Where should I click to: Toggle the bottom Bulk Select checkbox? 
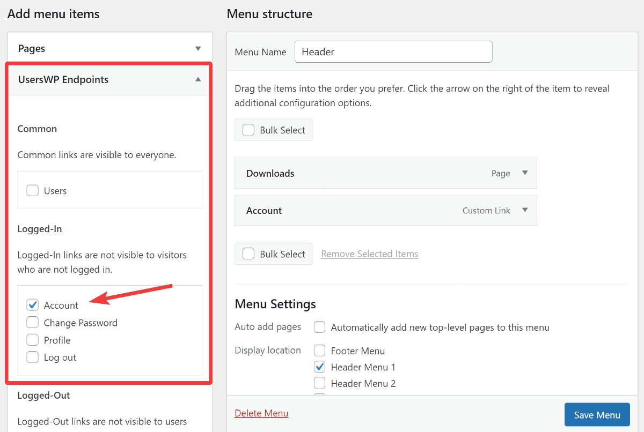pyautogui.click(x=248, y=254)
